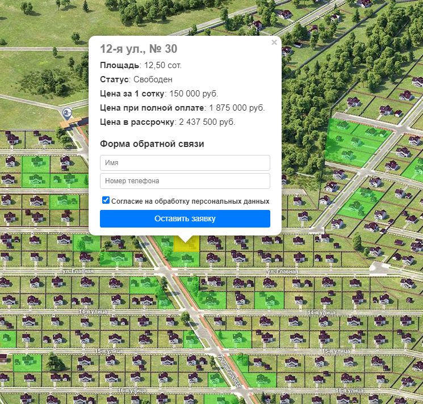423x404 pixels.
Task: Submit with Оставить заявку button
Action: tap(185, 218)
